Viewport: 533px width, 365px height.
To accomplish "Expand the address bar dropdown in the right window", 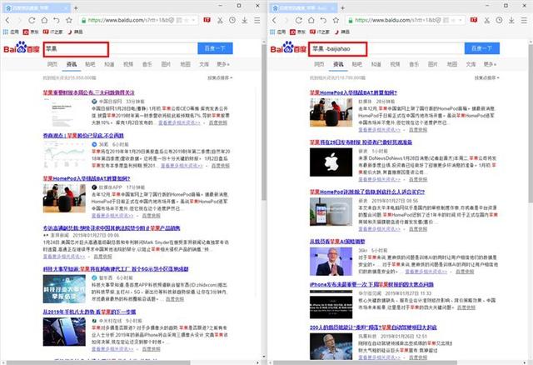I will pyautogui.click(x=461, y=20).
